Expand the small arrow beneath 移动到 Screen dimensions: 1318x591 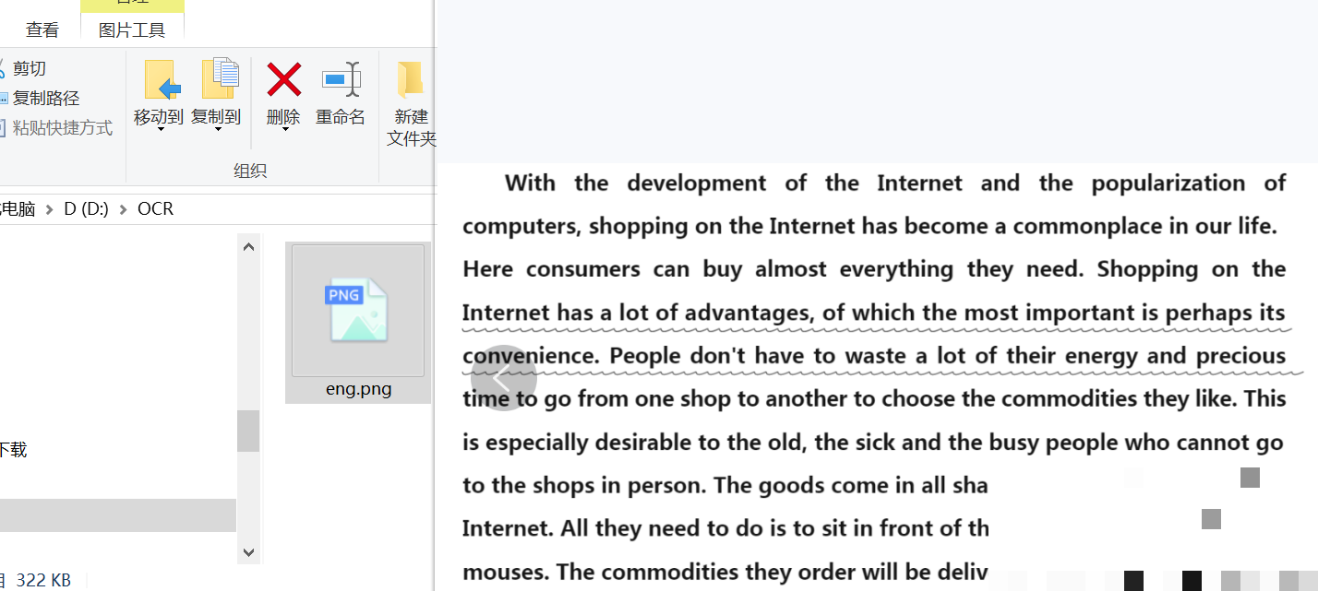pyautogui.click(x=161, y=130)
